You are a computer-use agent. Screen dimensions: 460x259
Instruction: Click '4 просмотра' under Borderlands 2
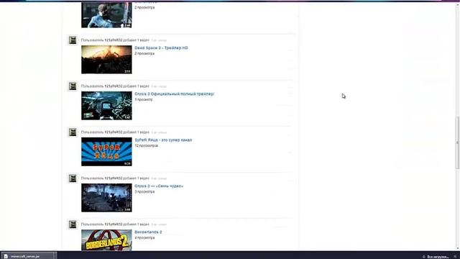144,238
